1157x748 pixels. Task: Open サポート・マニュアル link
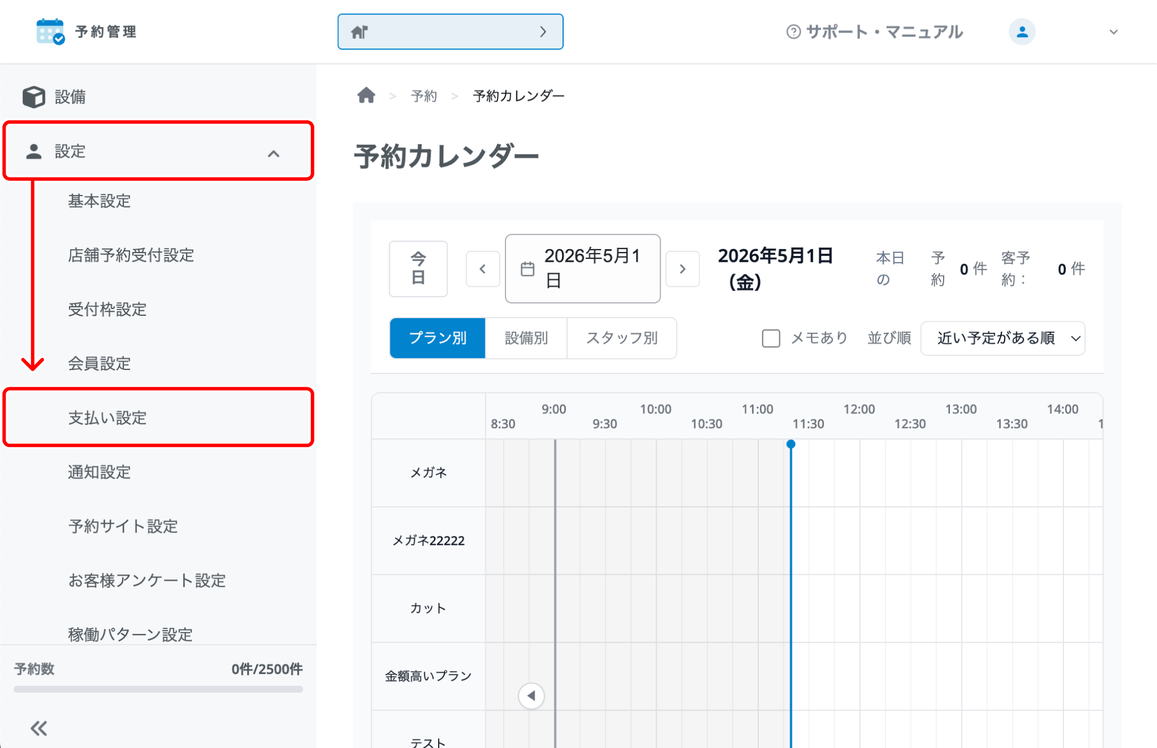tap(884, 32)
